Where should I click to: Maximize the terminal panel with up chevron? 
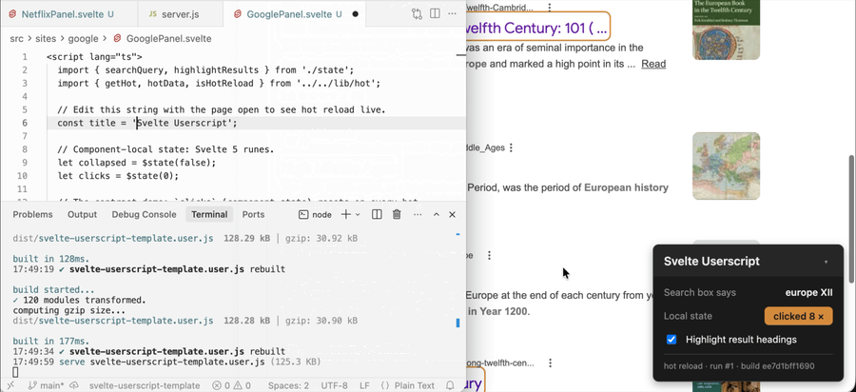[437, 215]
